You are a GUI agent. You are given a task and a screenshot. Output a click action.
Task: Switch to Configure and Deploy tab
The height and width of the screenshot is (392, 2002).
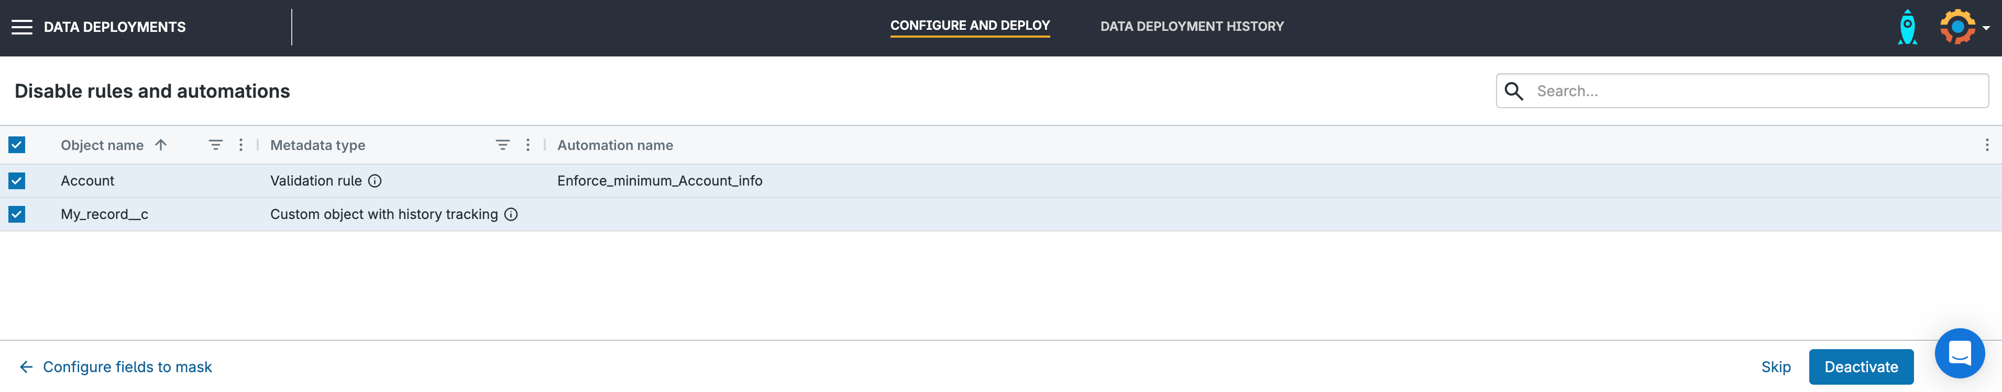(x=969, y=26)
